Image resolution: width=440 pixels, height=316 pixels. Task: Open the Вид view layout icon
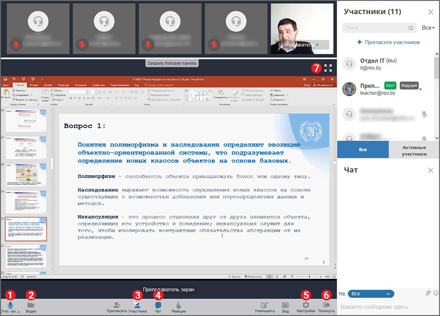285,305
